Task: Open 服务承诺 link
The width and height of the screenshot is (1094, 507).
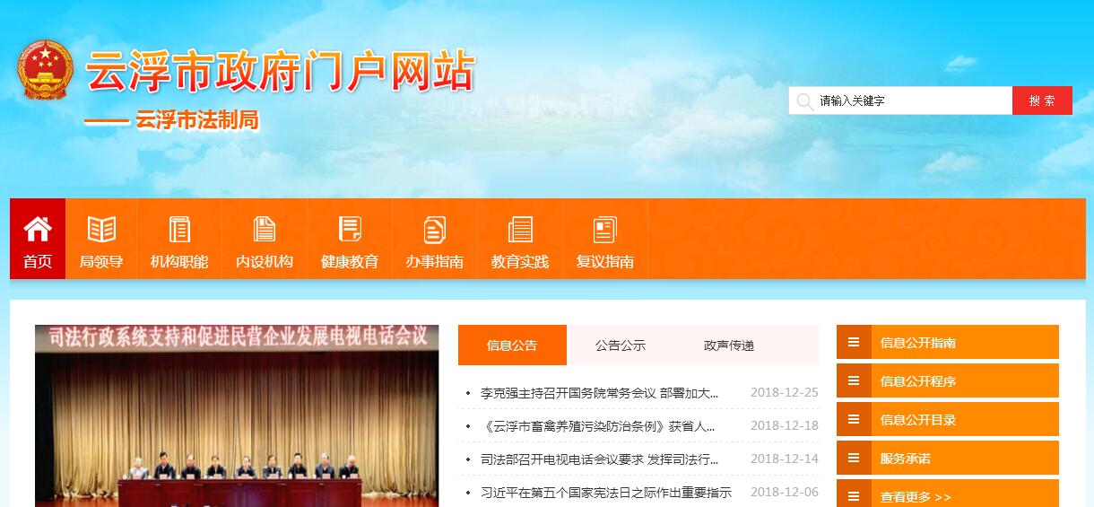Action: [x=906, y=458]
